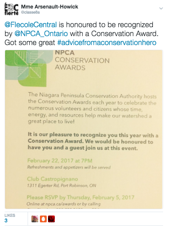This screenshot has width=169, height=227.
Task: Open the @NPCA_Ontario mention
Action: (x=41, y=34)
